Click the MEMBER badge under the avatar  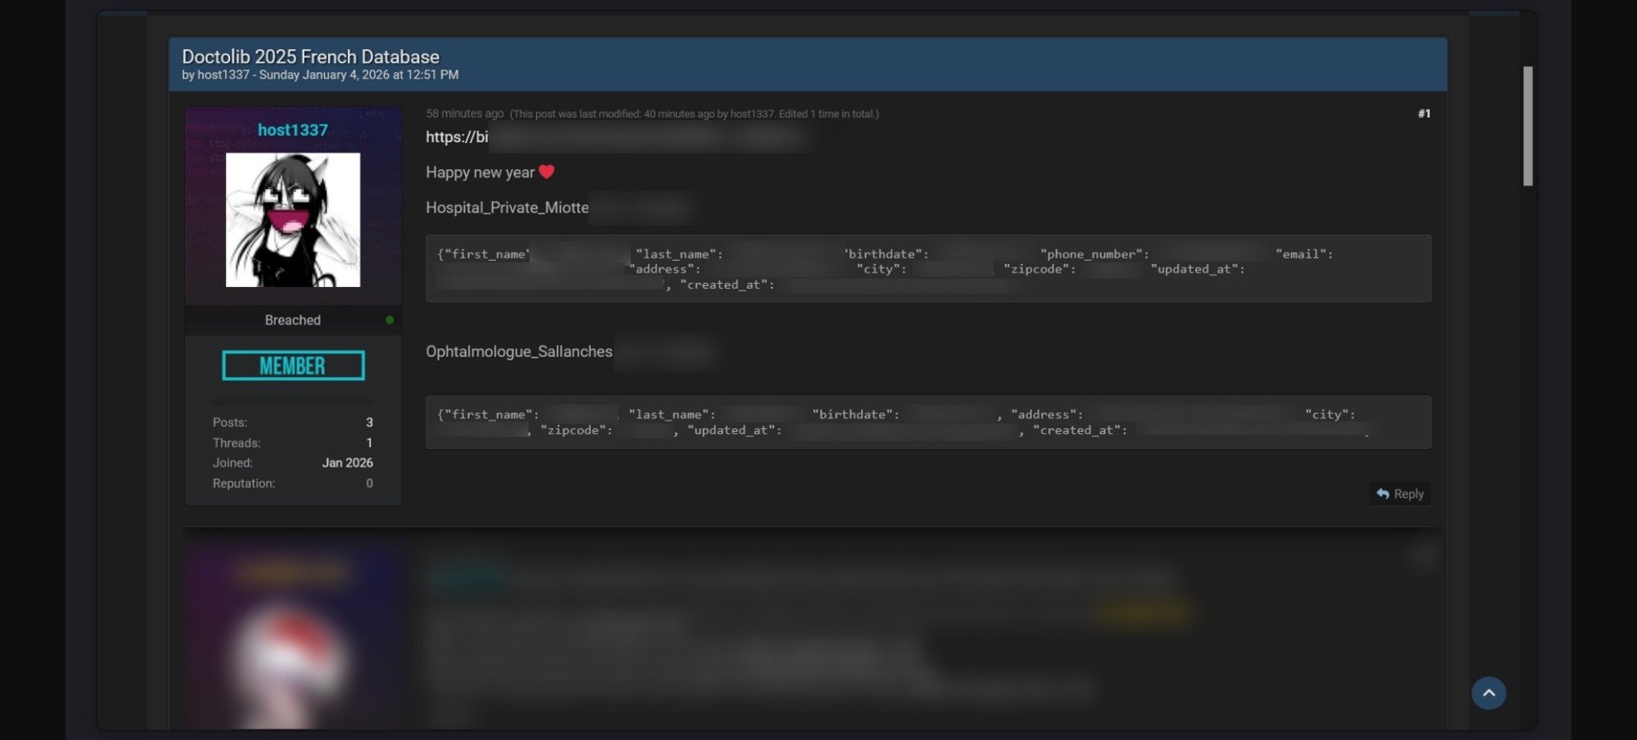292,365
